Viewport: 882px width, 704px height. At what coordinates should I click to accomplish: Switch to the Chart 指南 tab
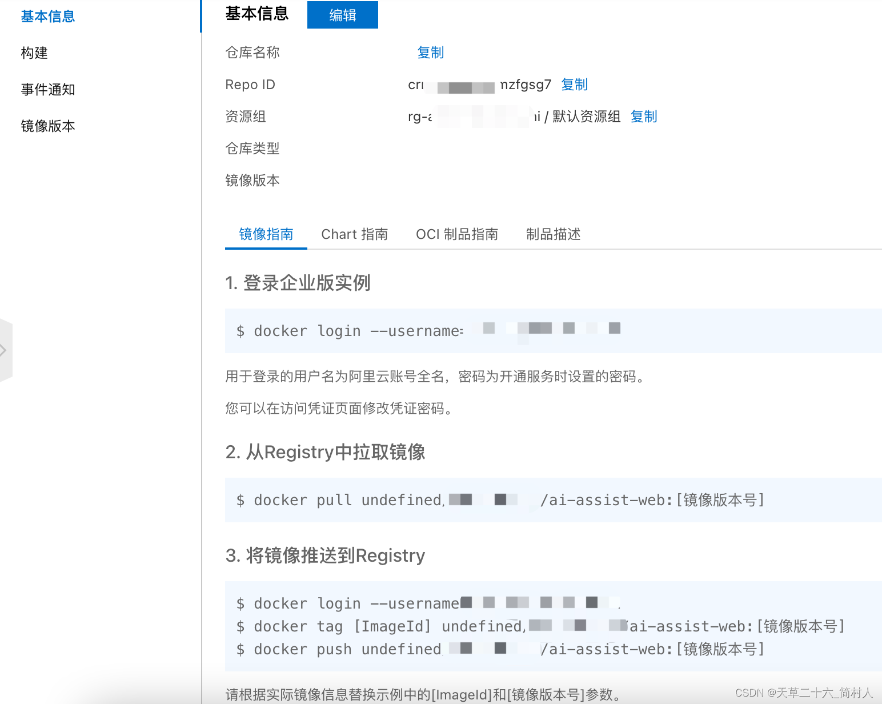click(355, 234)
